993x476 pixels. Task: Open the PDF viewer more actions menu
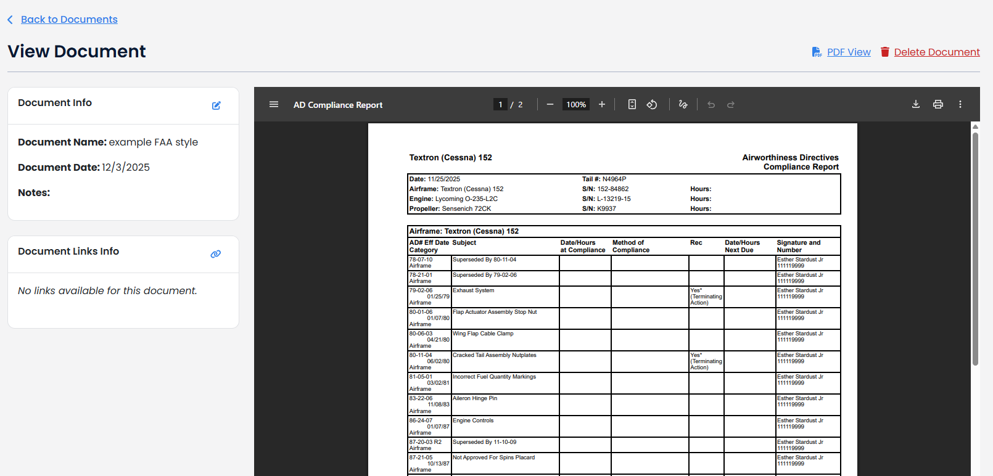coord(960,105)
